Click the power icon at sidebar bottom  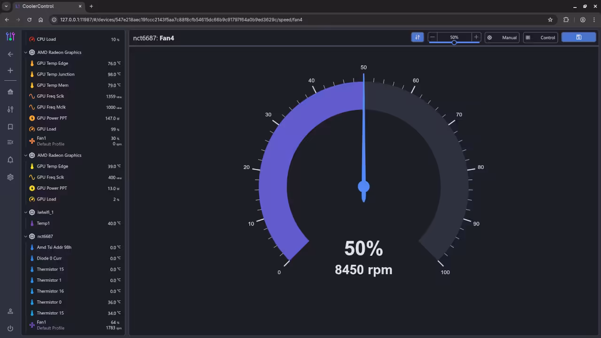coord(10,328)
